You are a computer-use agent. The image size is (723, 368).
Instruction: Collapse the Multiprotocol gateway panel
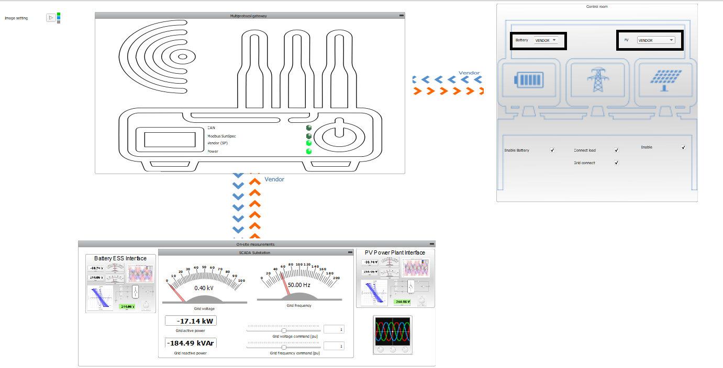[401, 16]
